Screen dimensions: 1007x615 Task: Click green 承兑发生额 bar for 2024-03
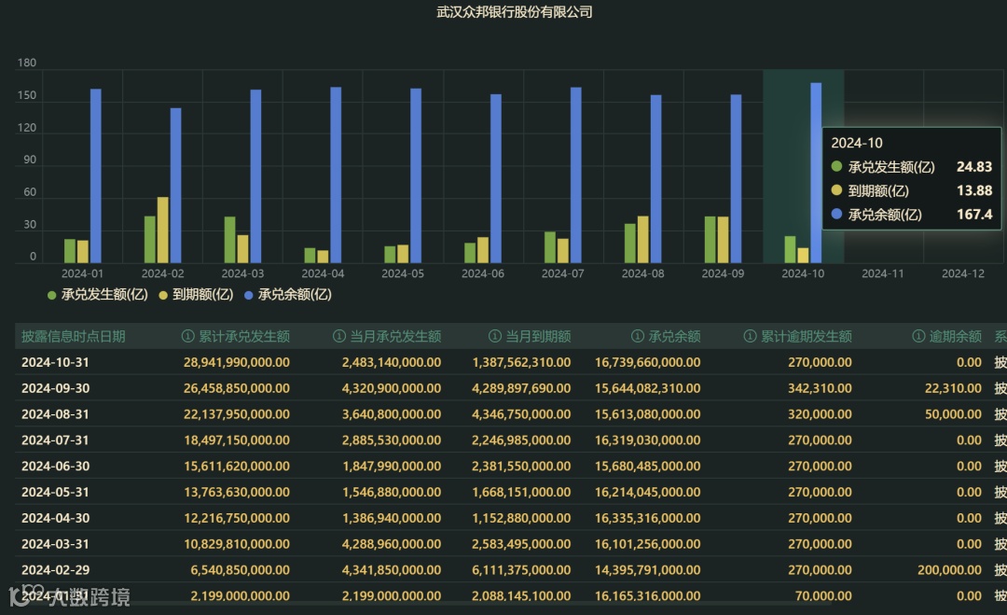point(230,240)
